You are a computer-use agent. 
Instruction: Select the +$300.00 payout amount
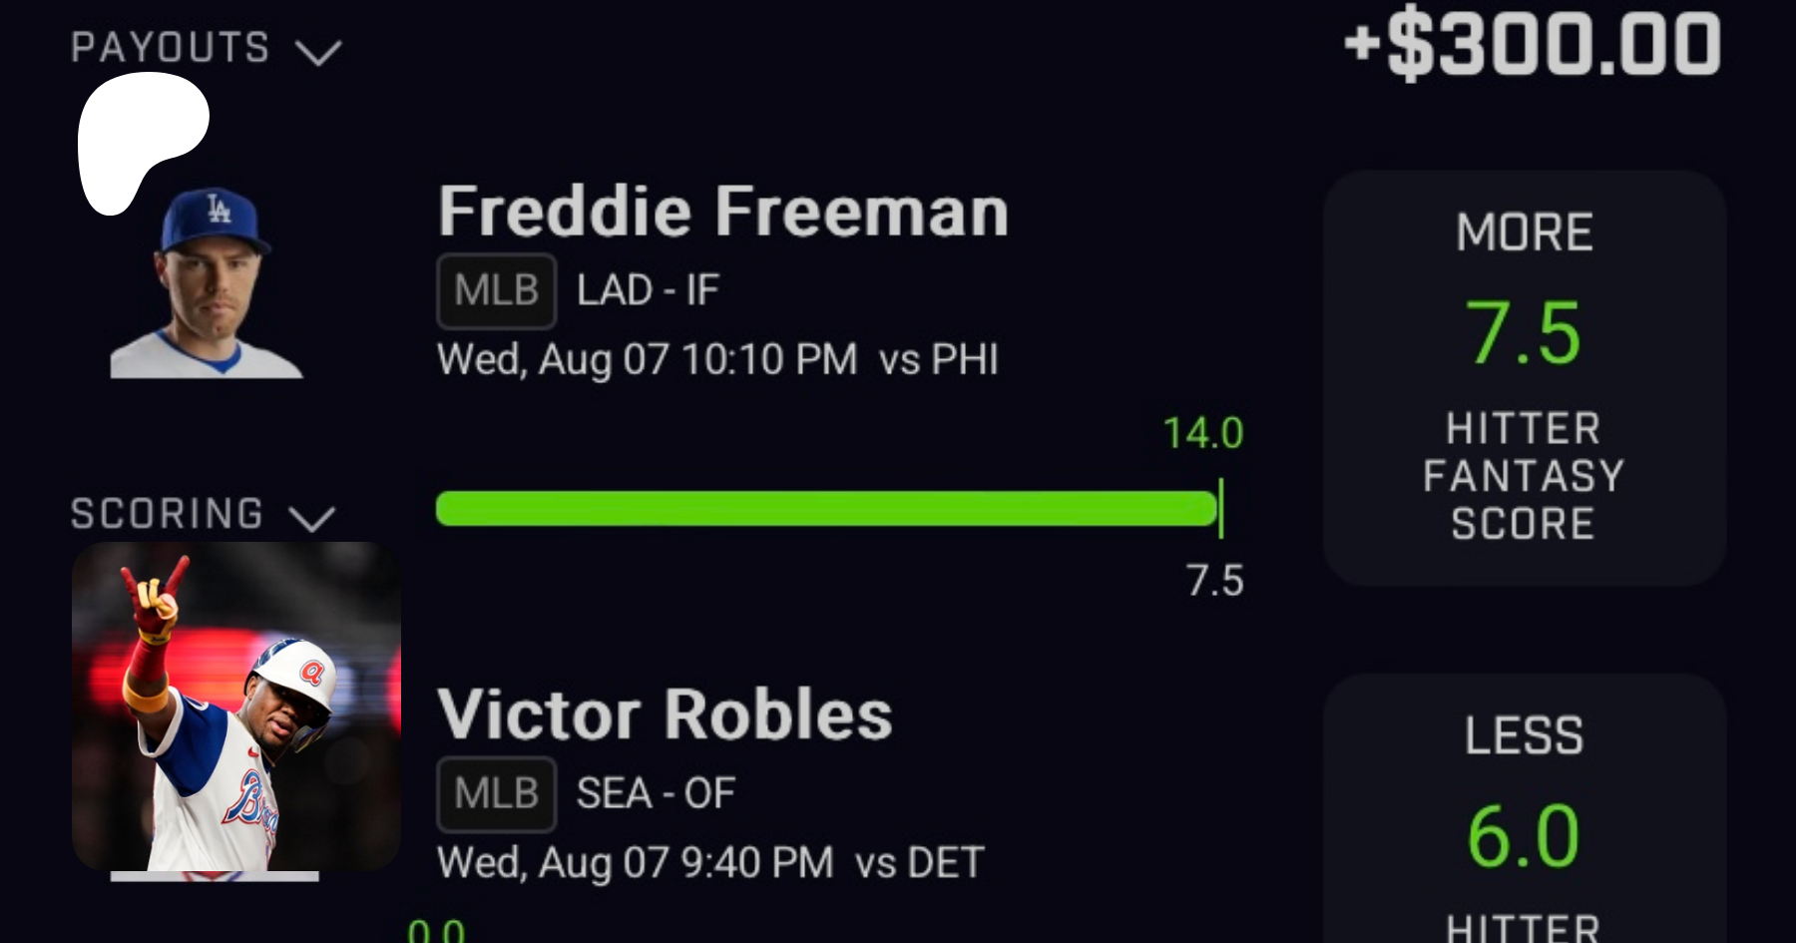click(x=1533, y=46)
